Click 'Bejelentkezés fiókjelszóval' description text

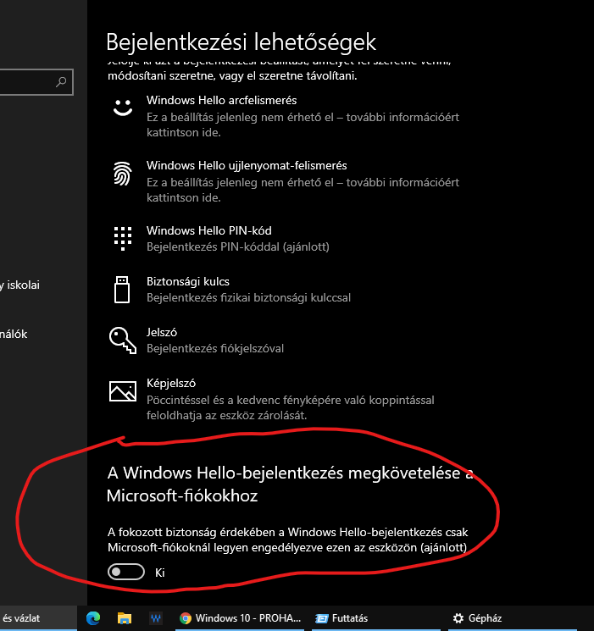coord(215,348)
